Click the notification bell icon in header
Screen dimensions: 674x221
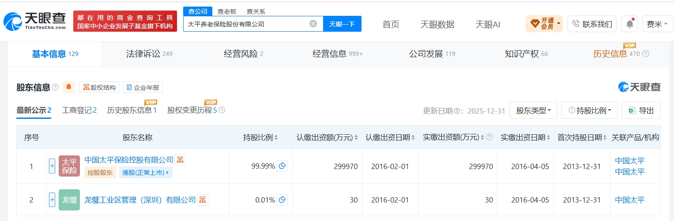pos(629,24)
